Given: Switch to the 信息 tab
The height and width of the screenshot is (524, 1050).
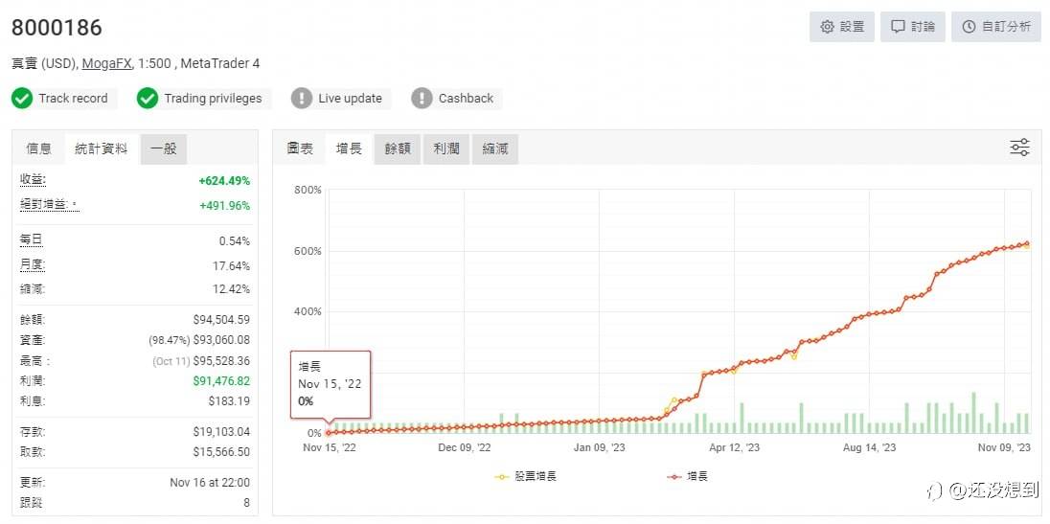Looking at the screenshot, I should (39, 148).
